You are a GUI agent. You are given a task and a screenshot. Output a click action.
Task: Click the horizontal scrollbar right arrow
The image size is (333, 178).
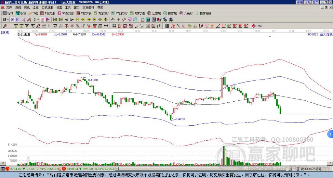(x=290, y=169)
